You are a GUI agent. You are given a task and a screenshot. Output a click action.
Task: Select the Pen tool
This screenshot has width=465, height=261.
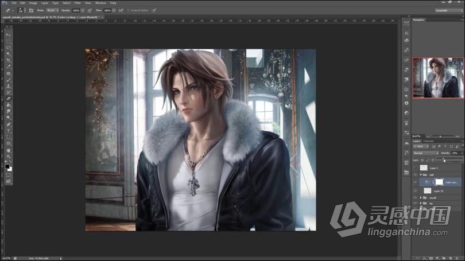pyautogui.click(x=8, y=124)
